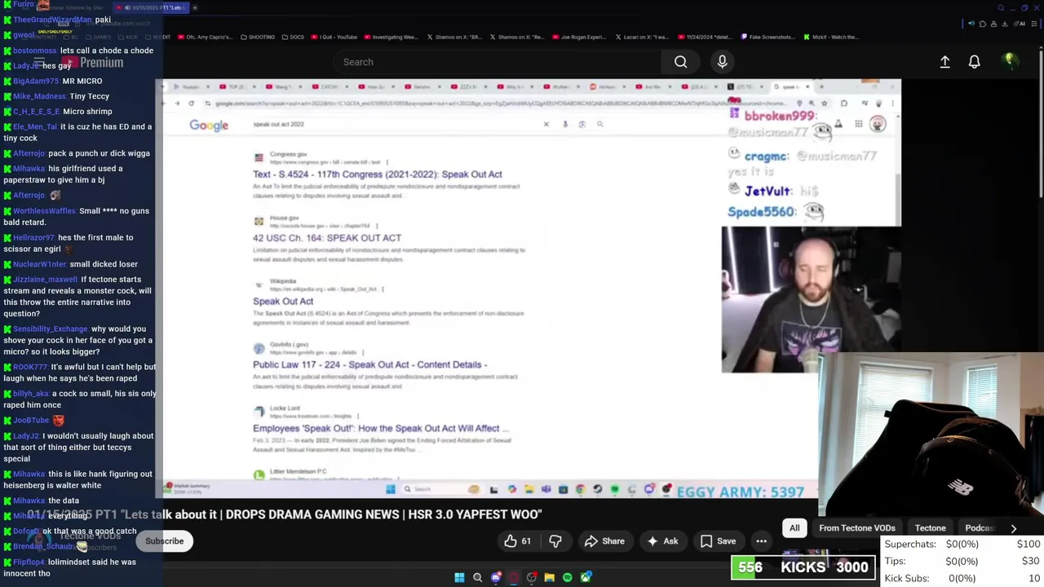
Task: Open the YouTube account avatar menu
Action: tap(1010, 61)
